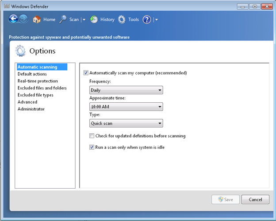This screenshot has width=276, height=221.
Task: Expand the Scan options arrow
Action: pyautogui.click(x=84, y=20)
